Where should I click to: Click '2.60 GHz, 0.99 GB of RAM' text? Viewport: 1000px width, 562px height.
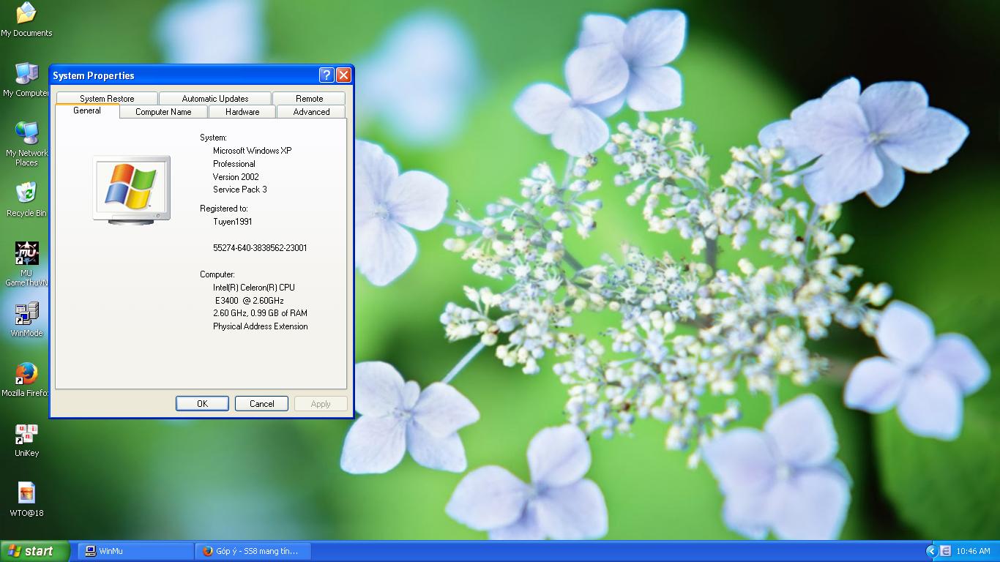260,313
